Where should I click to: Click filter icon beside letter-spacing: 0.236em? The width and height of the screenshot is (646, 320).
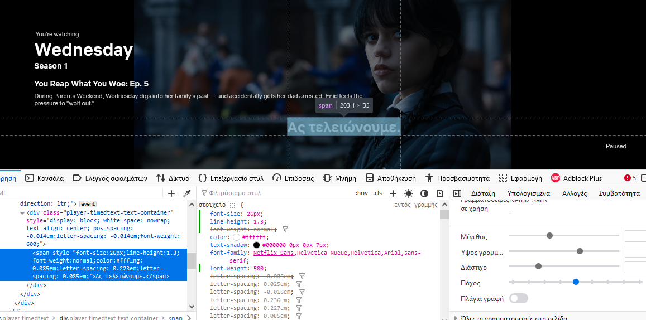299,300
